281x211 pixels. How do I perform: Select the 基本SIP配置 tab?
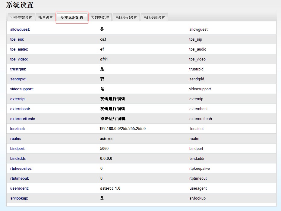point(72,17)
